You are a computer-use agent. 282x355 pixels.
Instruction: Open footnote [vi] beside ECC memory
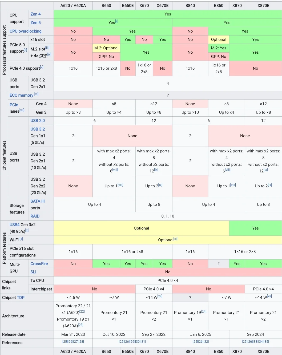pos(37,94)
